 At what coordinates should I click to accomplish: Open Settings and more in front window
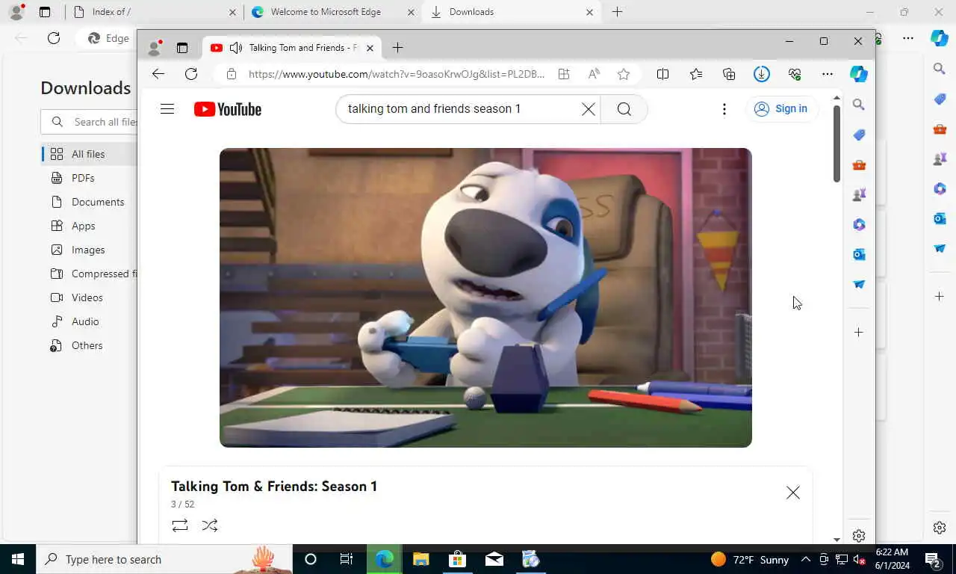(x=828, y=74)
